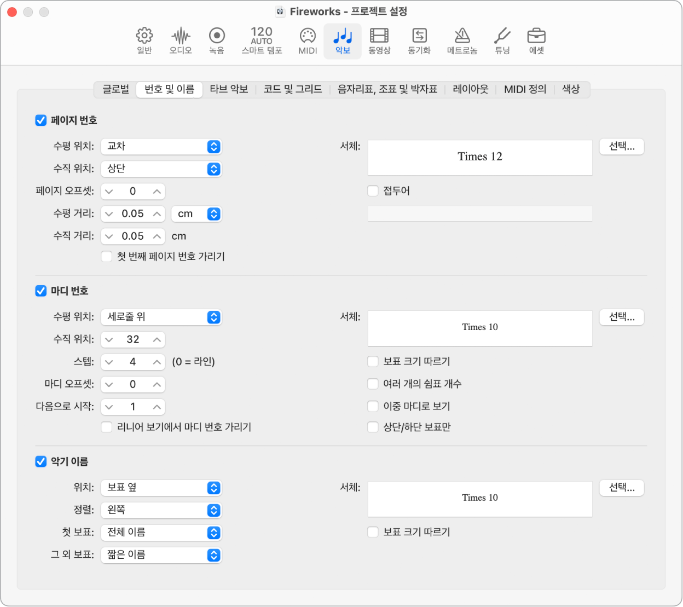
Task: Open 마디 번호 수평 위치 dropdown (세로줄 위)
Action: tap(161, 317)
